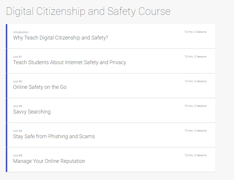
Task: Open 'Why Teach Digital Citizenship and Safety?' introduction
Action: click(60, 38)
